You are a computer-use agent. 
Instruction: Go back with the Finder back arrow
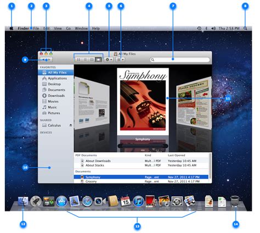point(43,60)
